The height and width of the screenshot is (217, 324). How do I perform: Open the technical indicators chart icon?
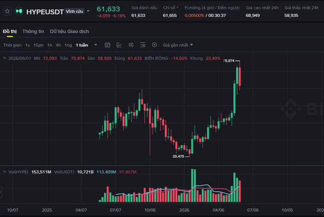point(119,45)
